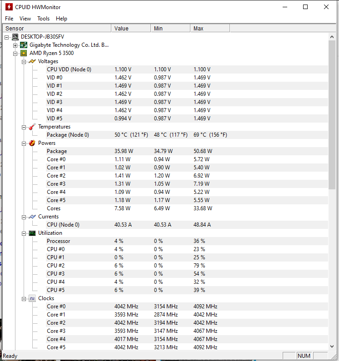Click the scrollbar down arrow
This screenshot has width=339, height=361.
[332, 346]
